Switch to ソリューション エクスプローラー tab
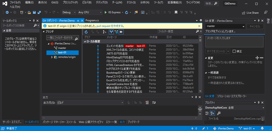The width and height of the screenshot is (272, 131). [x=232, y=96]
